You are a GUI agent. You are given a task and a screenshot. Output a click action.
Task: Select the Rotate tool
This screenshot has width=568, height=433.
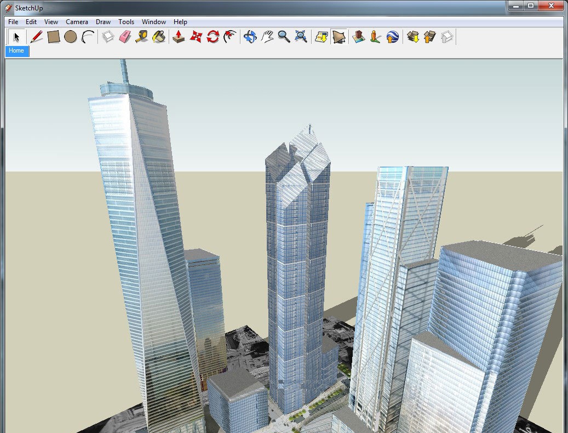tap(213, 37)
